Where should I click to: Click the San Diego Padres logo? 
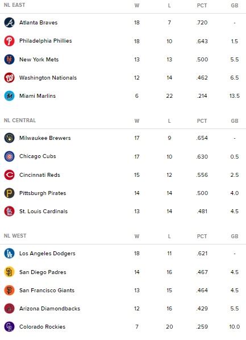click(x=9, y=272)
